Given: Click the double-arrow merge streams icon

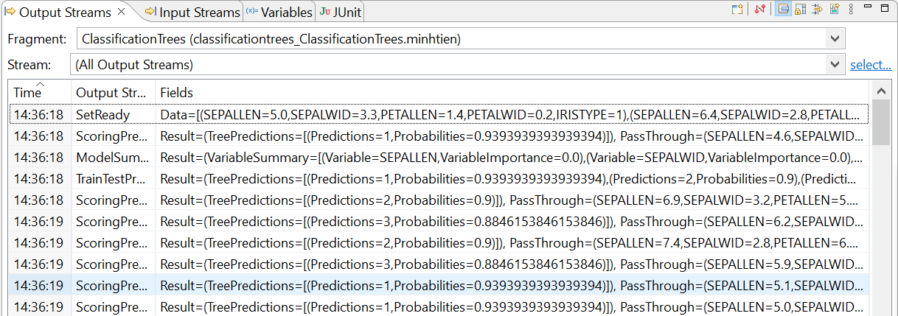Looking at the screenshot, I should click(x=817, y=10).
